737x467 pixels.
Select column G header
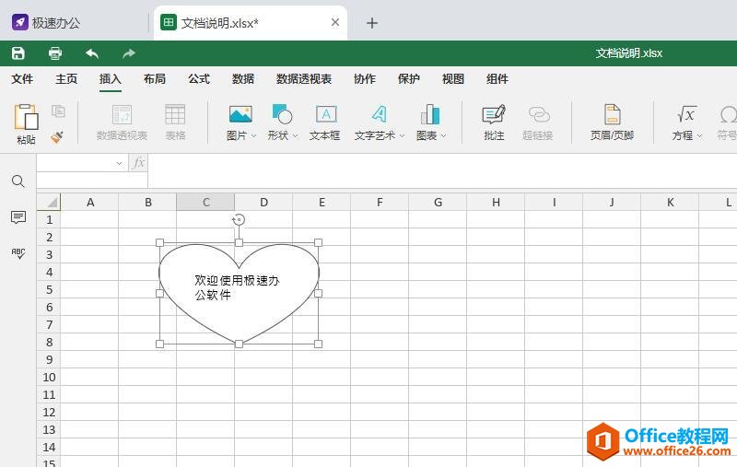coord(438,202)
